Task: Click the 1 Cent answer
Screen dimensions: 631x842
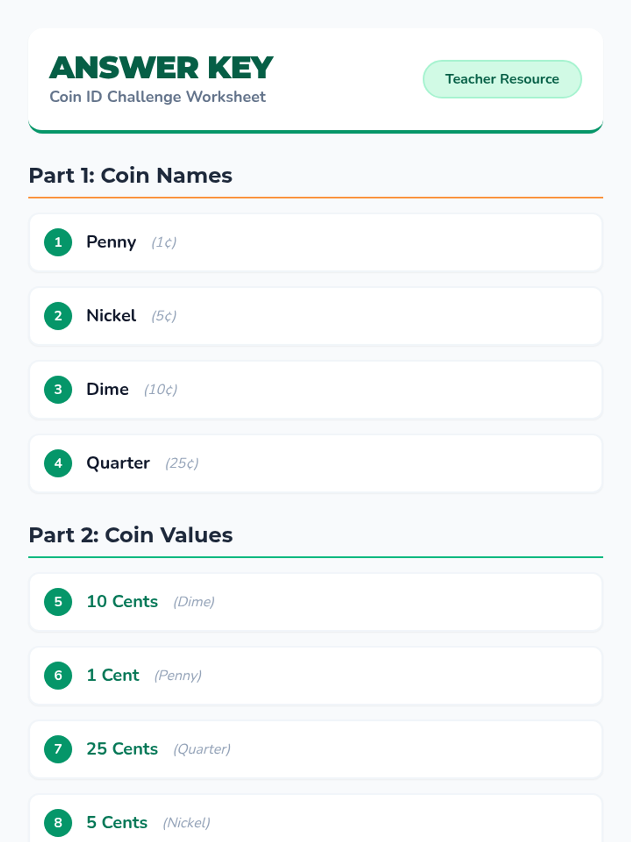Action: (x=113, y=675)
